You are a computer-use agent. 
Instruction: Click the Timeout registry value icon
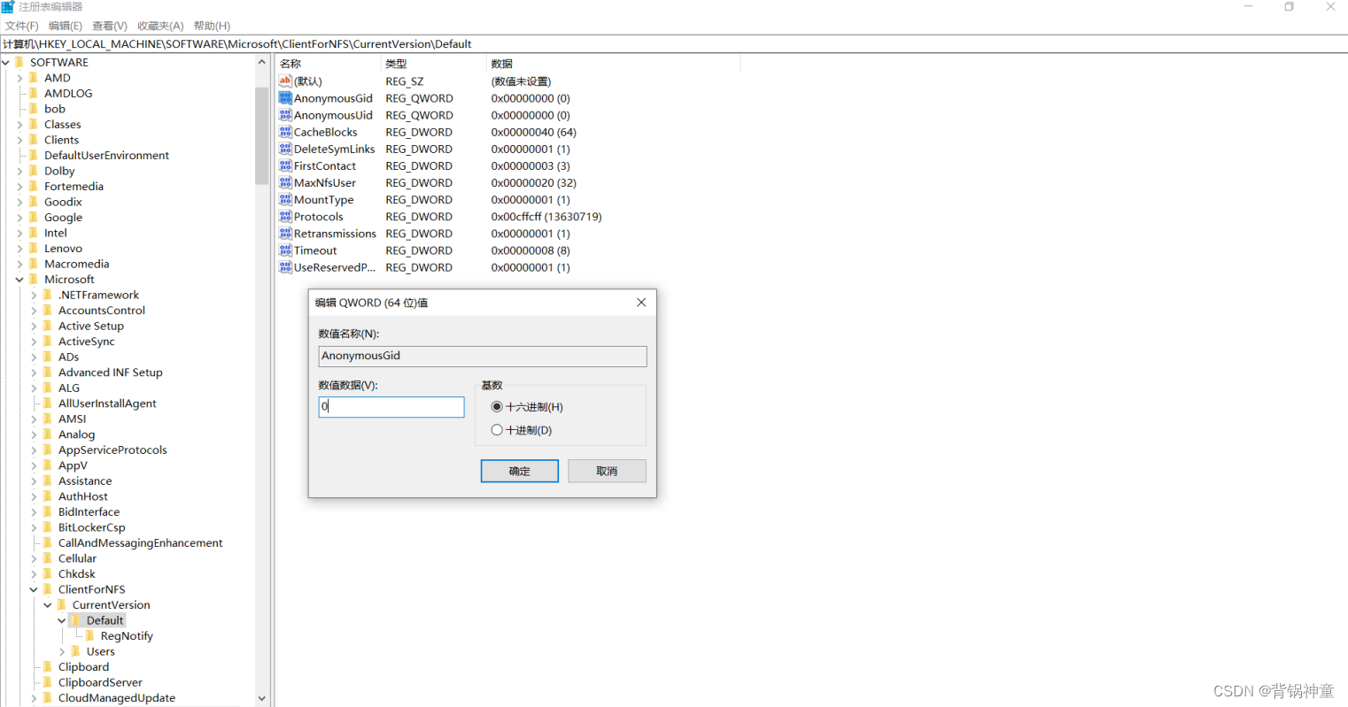point(284,250)
